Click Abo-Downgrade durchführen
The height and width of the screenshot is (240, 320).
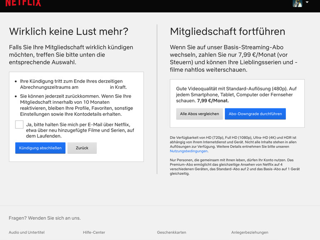255,114
